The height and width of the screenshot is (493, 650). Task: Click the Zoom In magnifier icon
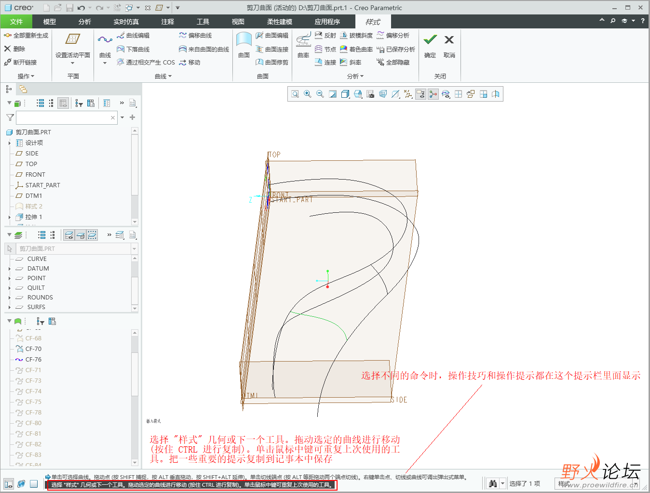(308, 94)
